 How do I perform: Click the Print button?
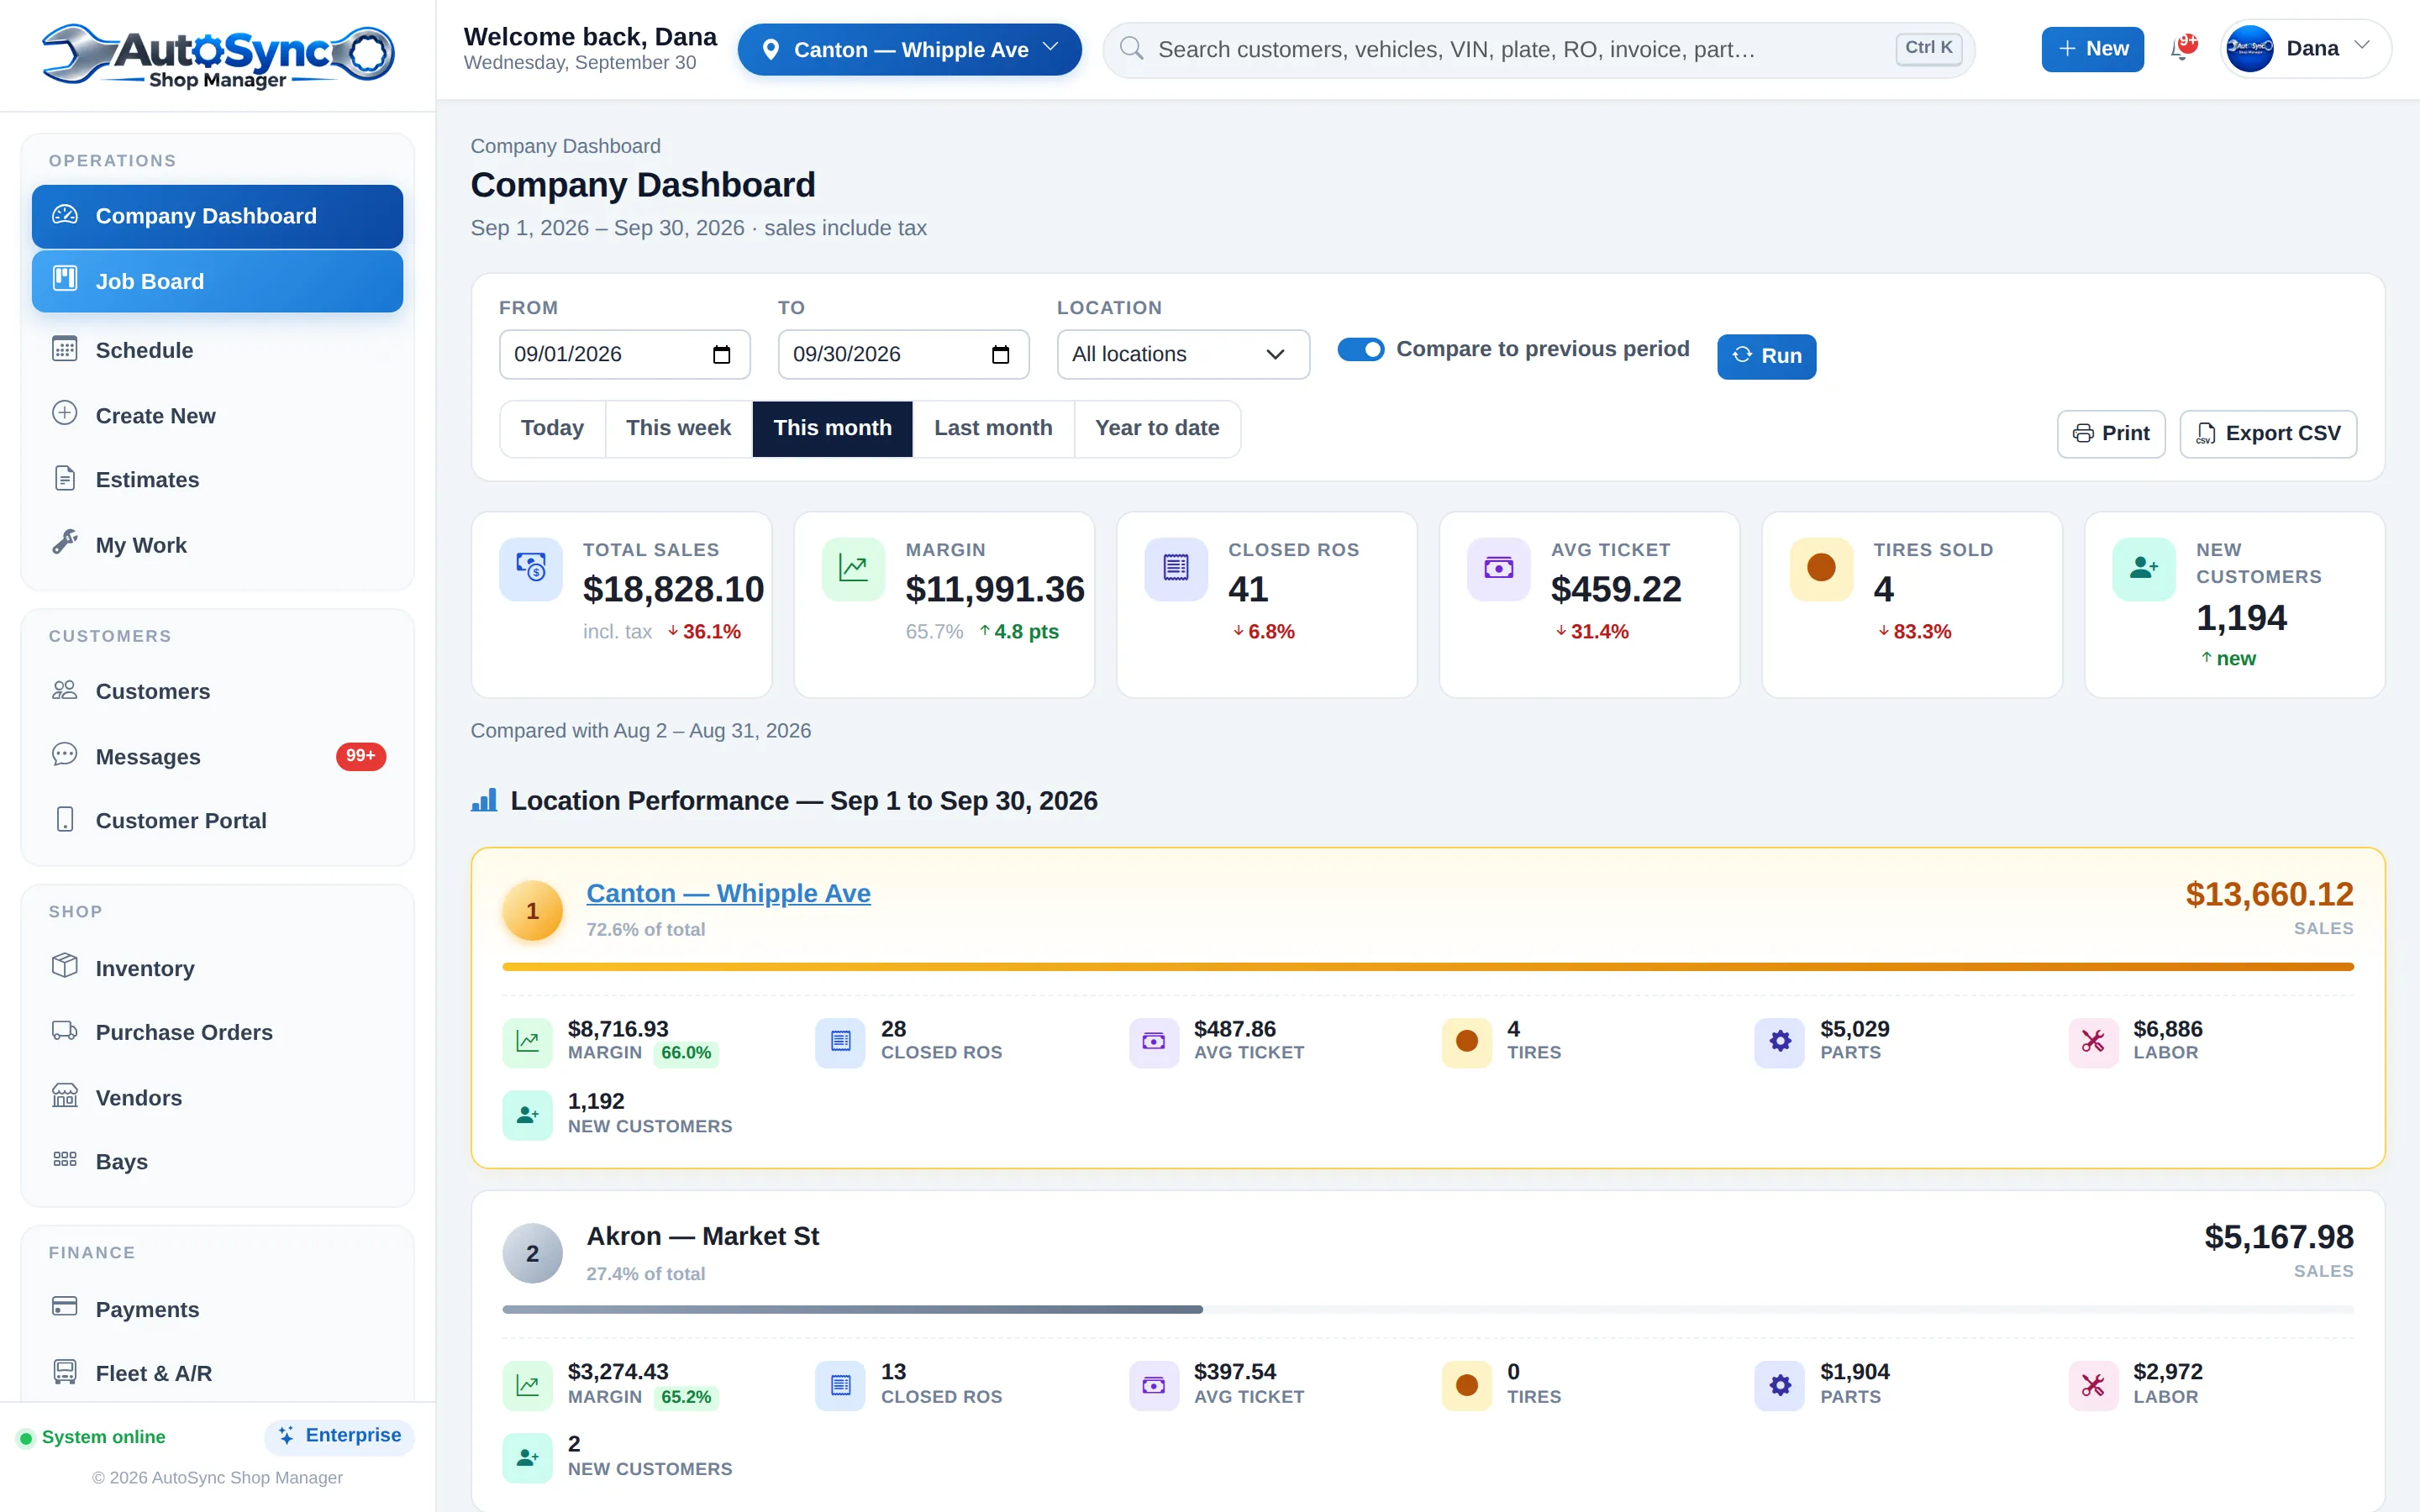point(2110,434)
